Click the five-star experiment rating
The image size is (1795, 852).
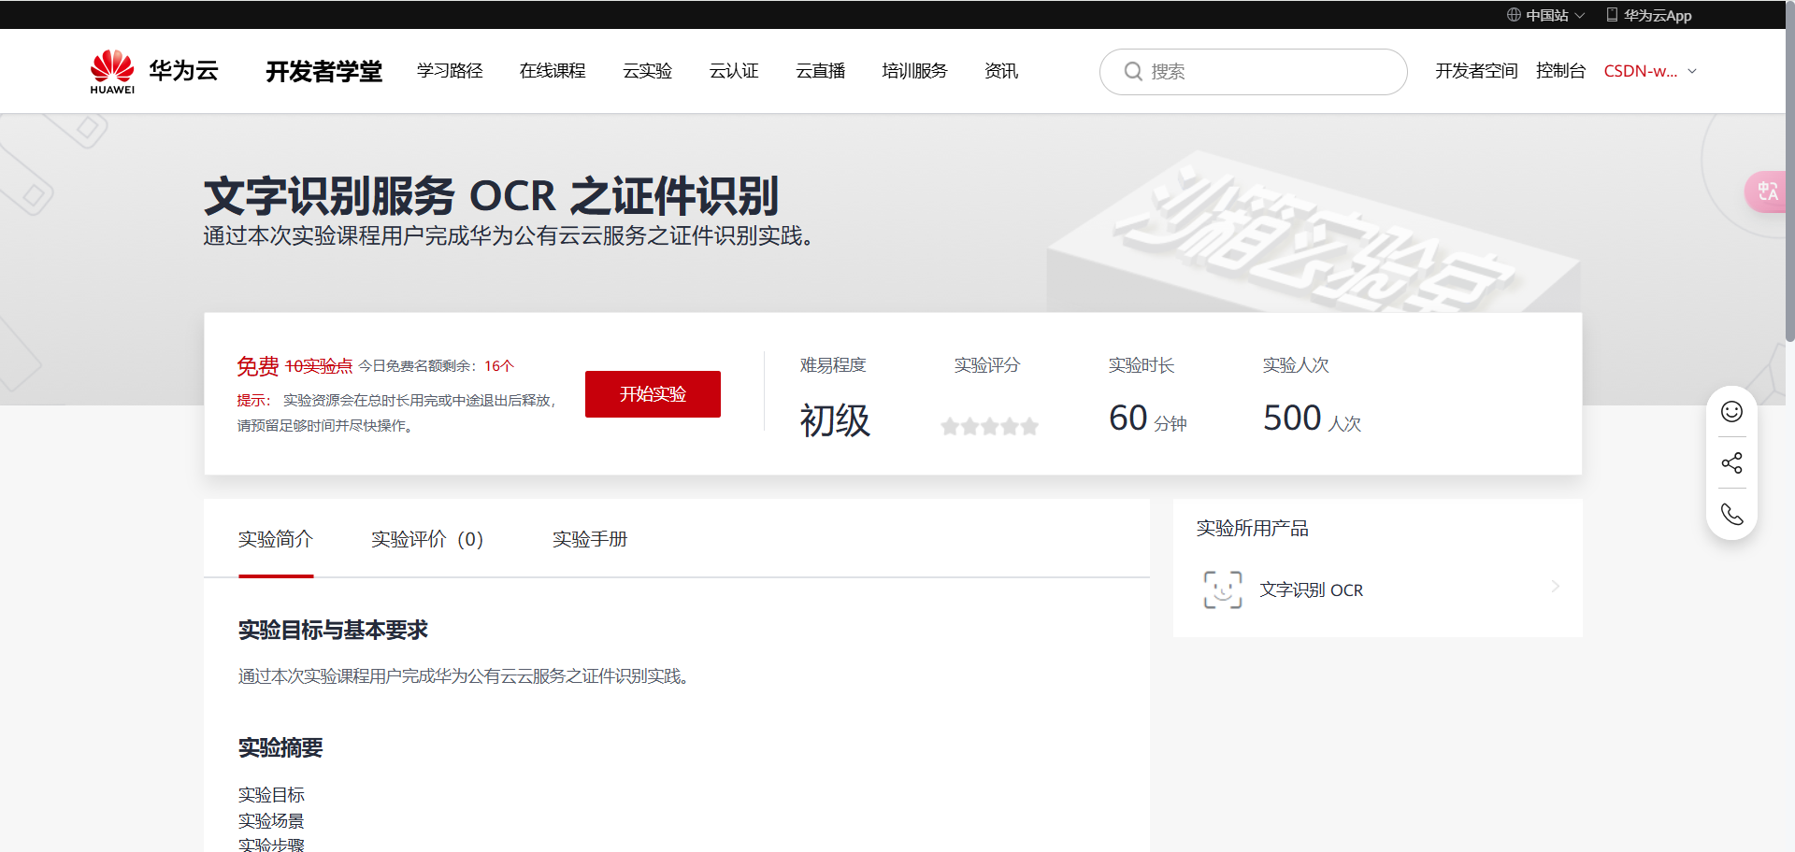click(x=989, y=427)
